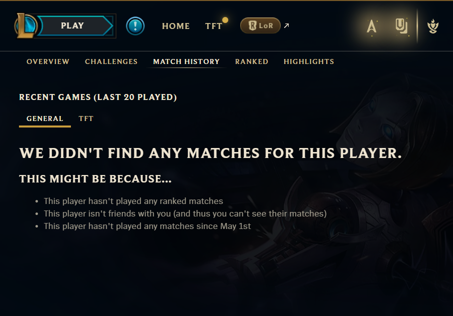The height and width of the screenshot is (316, 453).
Task: Click the external link arrow next to LoR
Action: [x=286, y=25]
